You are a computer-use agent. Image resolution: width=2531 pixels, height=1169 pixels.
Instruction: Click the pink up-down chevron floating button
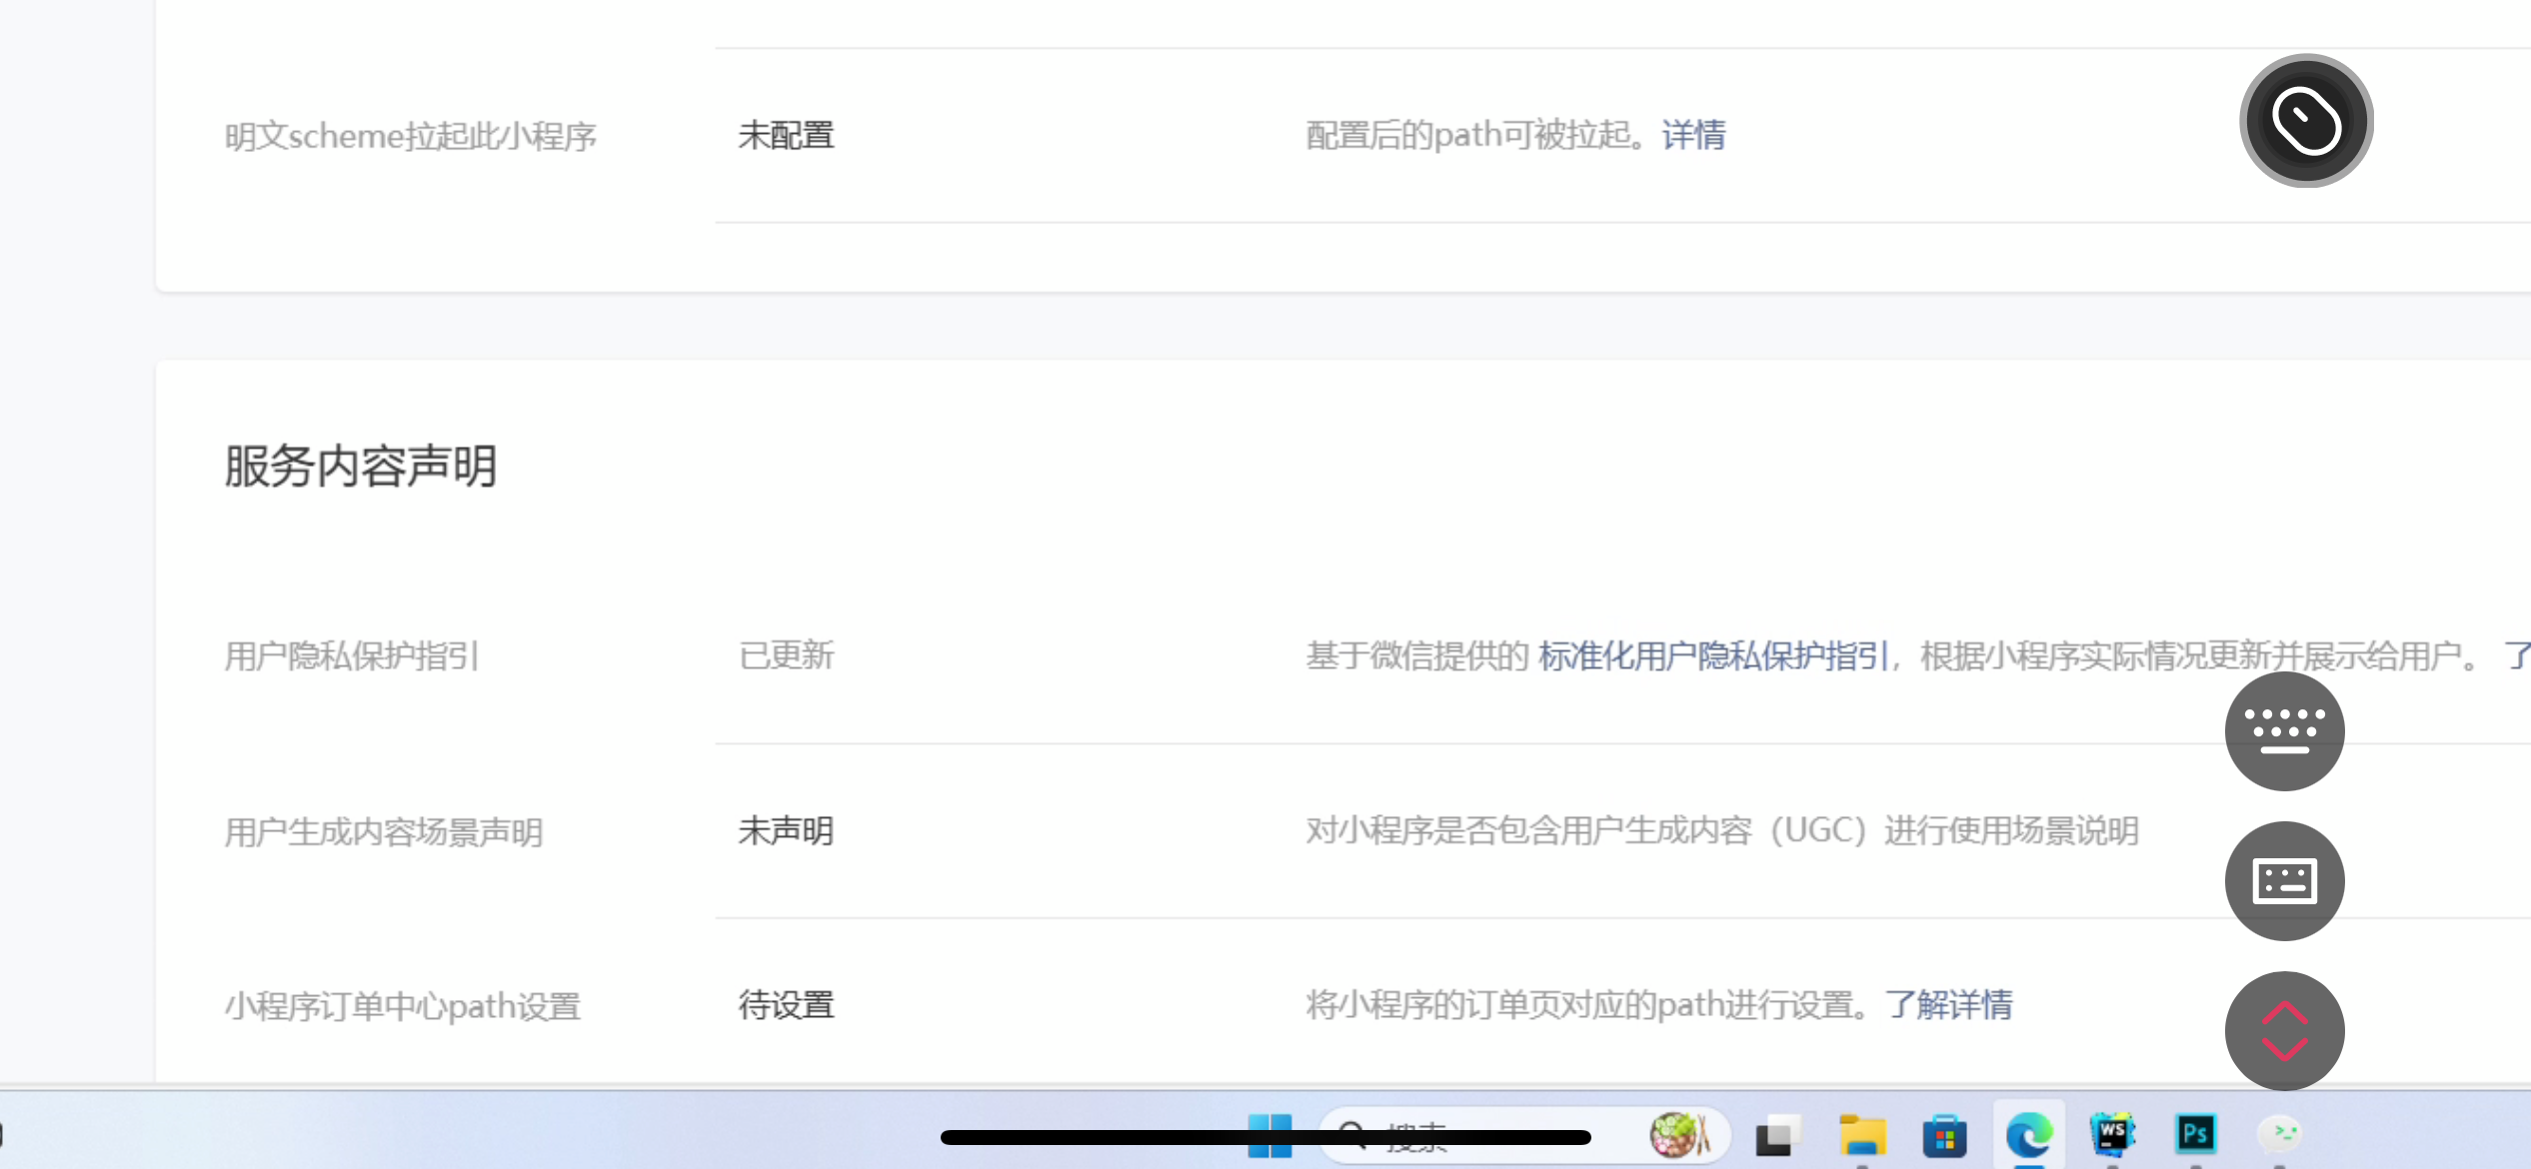[x=2284, y=1031]
